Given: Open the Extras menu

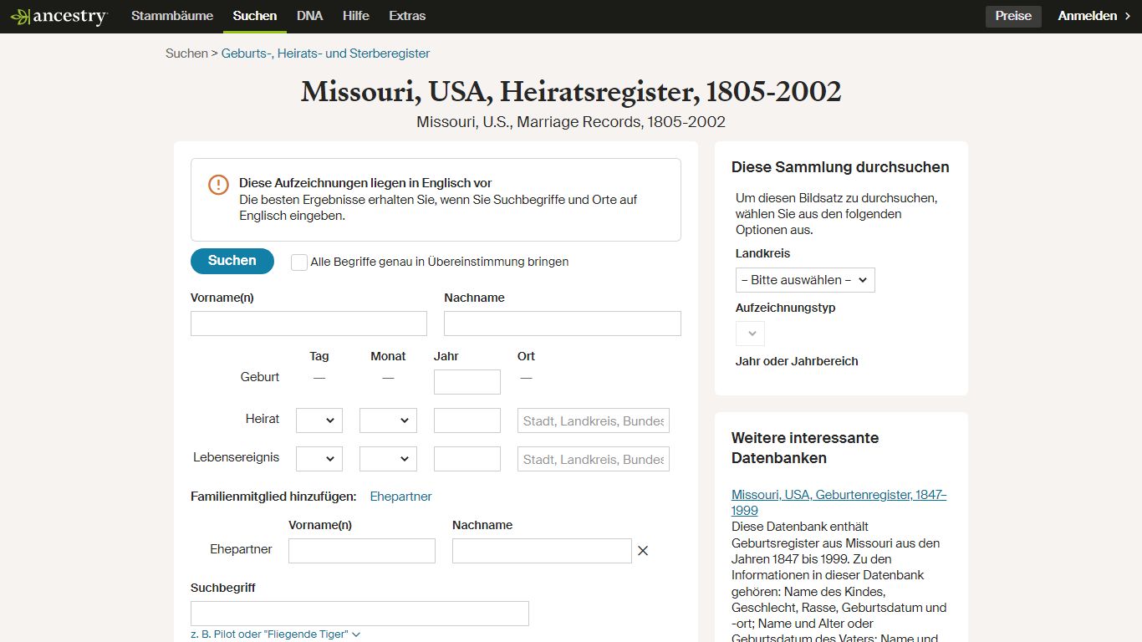Looking at the screenshot, I should tap(407, 16).
